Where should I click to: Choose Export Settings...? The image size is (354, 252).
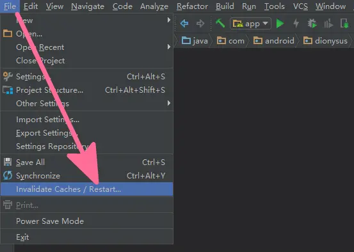coord(86,133)
